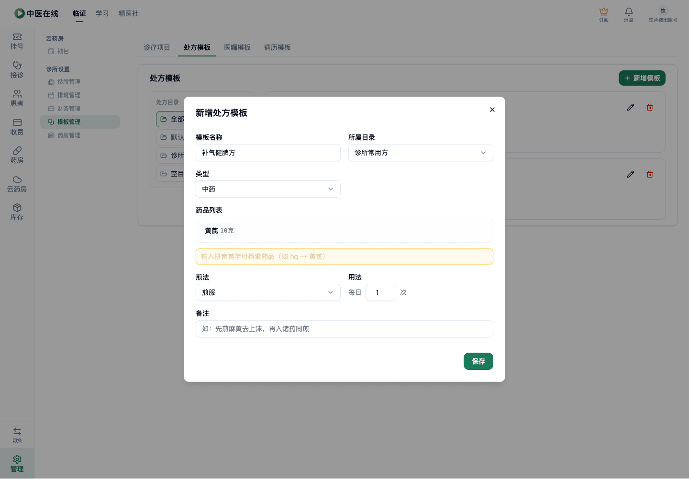Click the herb pinyin search field
This screenshot has height=479, width=689.
[x=344, y=256]
